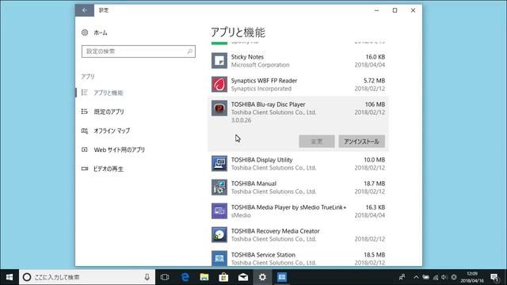Click the network icon in system tray
Viewport: 507px width, 285px height.
[436, 277]
